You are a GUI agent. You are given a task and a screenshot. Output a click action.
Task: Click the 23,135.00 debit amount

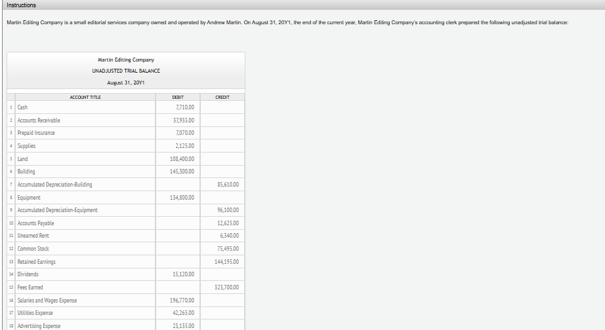(184, 326)
